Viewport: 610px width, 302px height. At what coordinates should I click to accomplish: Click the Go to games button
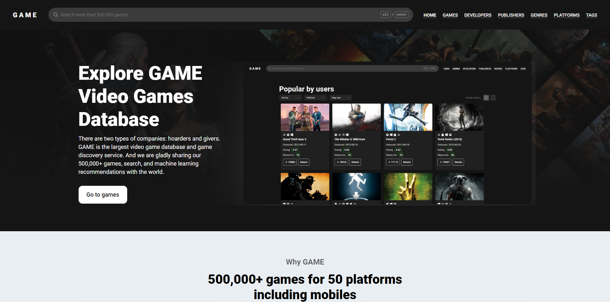tap(103, 195)
